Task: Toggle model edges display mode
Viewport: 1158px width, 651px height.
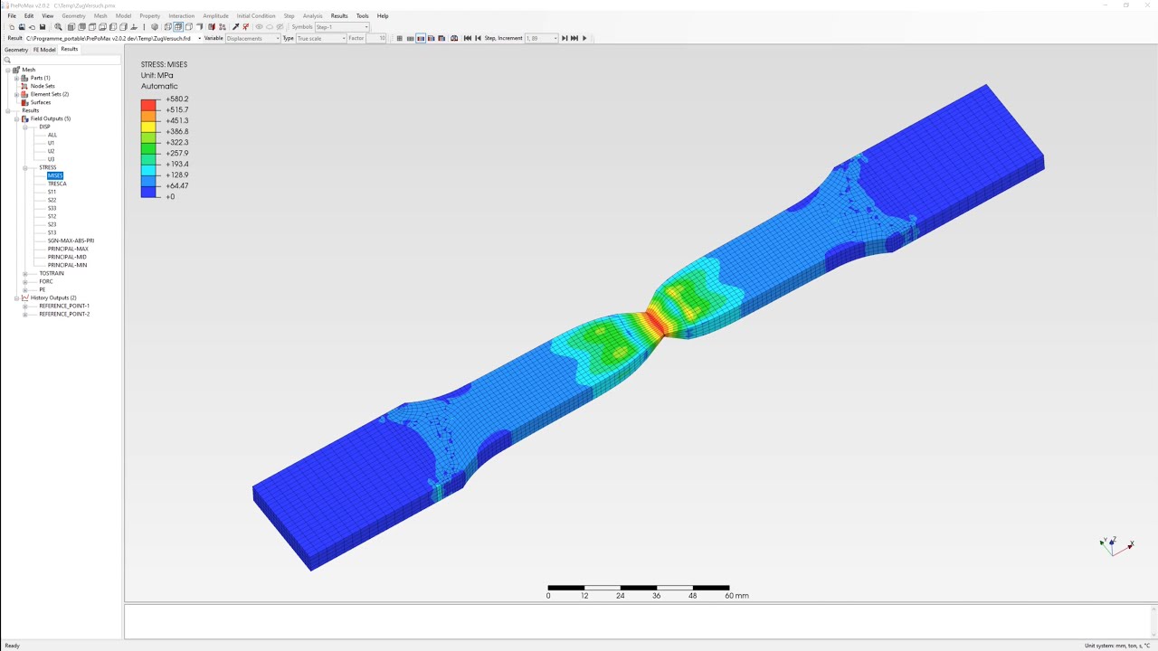Action: coord(188,27)
